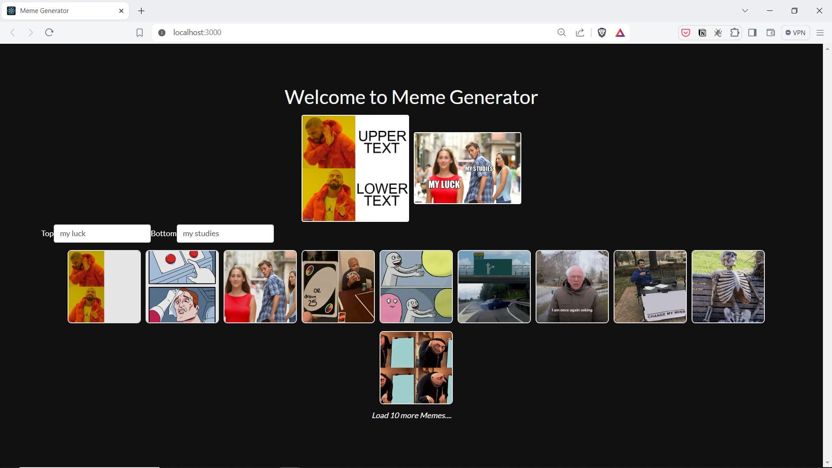Click the page scrollbar up arrow
832x468 pixels.
827,49
